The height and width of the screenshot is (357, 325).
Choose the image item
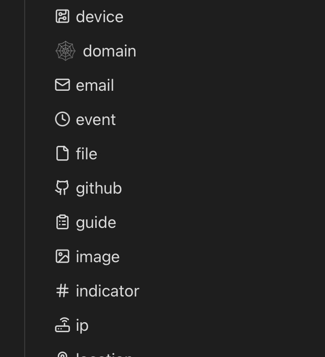tap(98, 257)
